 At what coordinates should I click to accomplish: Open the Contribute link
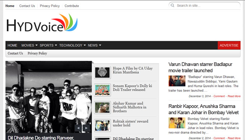tap(72, 6)
